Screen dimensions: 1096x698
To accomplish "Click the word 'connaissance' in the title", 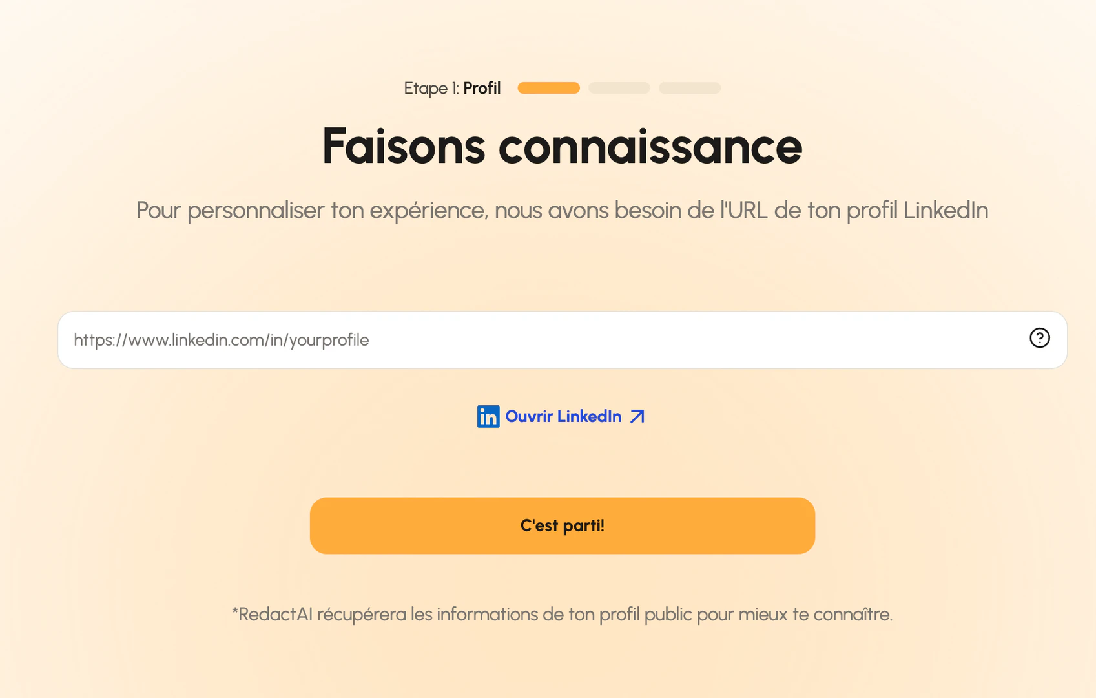I will (x=650, y=147).
